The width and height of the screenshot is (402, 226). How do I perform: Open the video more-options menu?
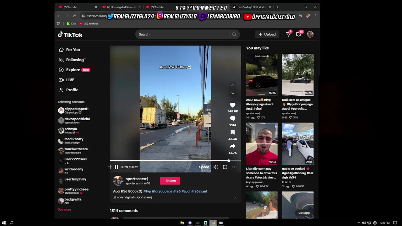click(x=234, y=167)
